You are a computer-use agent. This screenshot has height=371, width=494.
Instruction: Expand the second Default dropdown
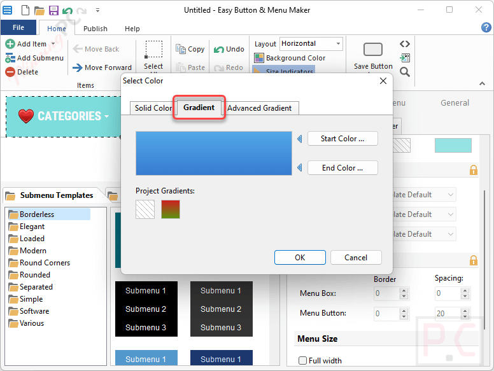tap(451, 214)
